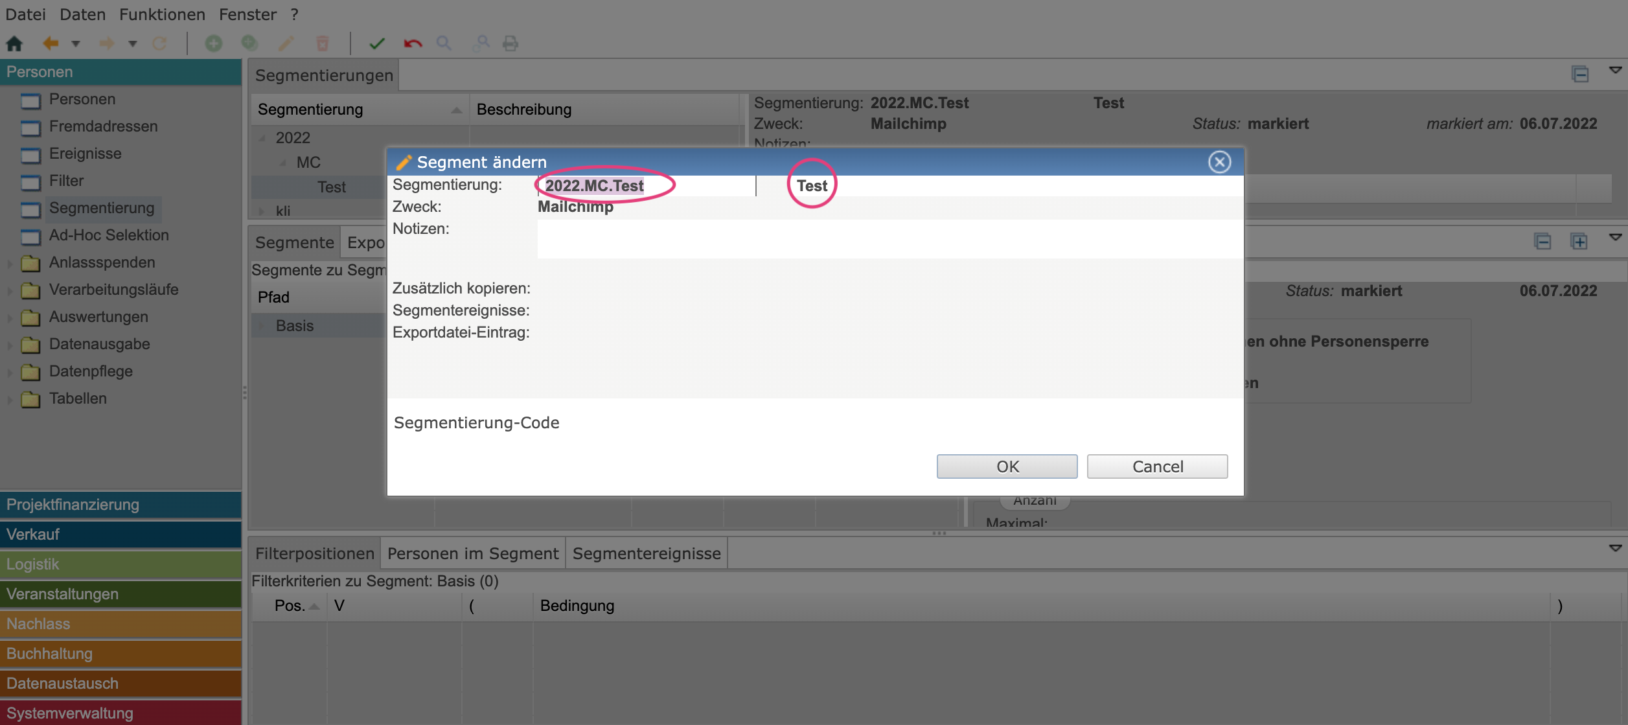Click the orange back arrow
Viewport: 1628px width, 725px height.
(x=50, y=43)
